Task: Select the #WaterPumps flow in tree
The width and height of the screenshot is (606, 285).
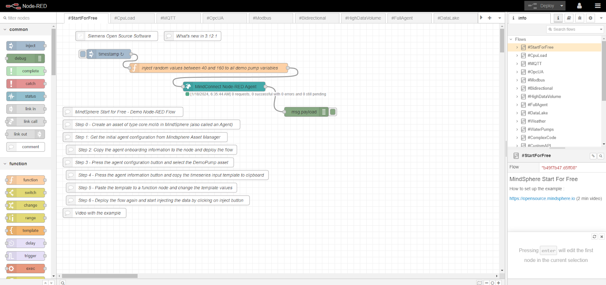Action: pyautogui.click(x=540, y=129)
